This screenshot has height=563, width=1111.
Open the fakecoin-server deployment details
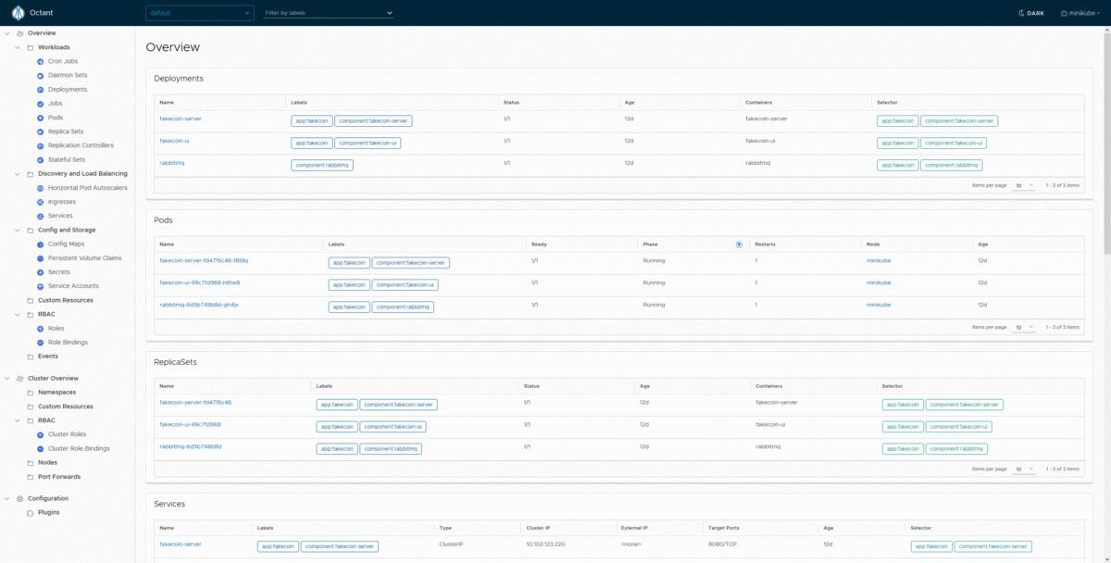tap(180, 120)
